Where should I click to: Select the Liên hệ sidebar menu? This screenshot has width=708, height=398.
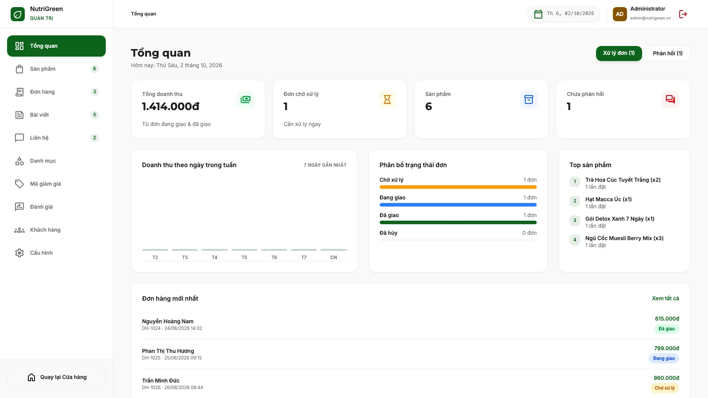(56, 138)
